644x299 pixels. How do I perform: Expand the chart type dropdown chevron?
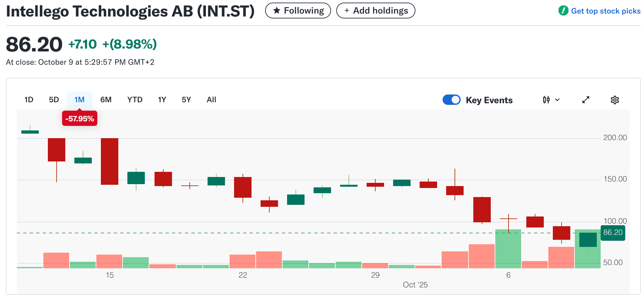pos(557,100)
